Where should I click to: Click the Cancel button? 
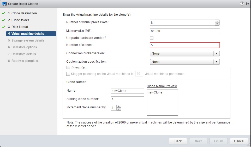coord(239,141)
